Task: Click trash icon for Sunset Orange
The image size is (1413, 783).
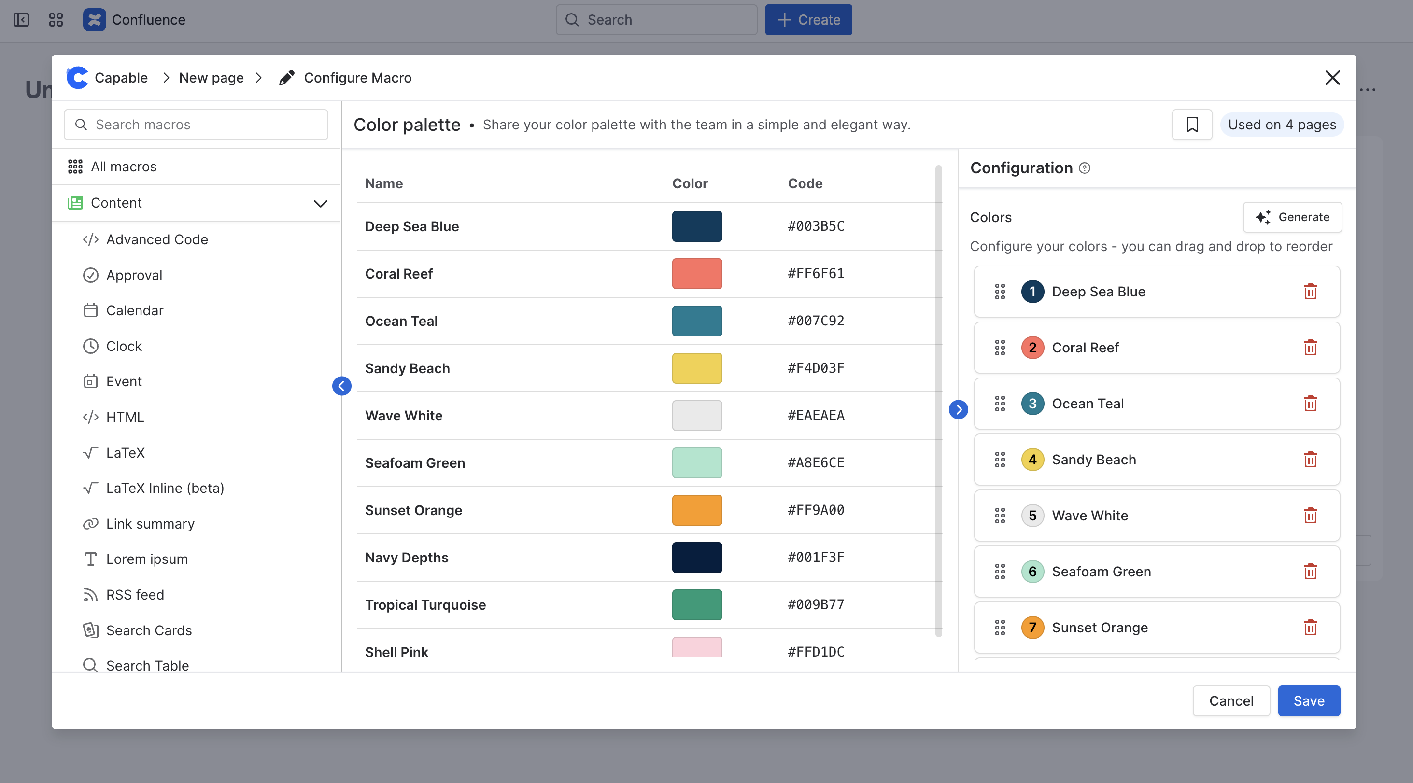Action: 1310,627
